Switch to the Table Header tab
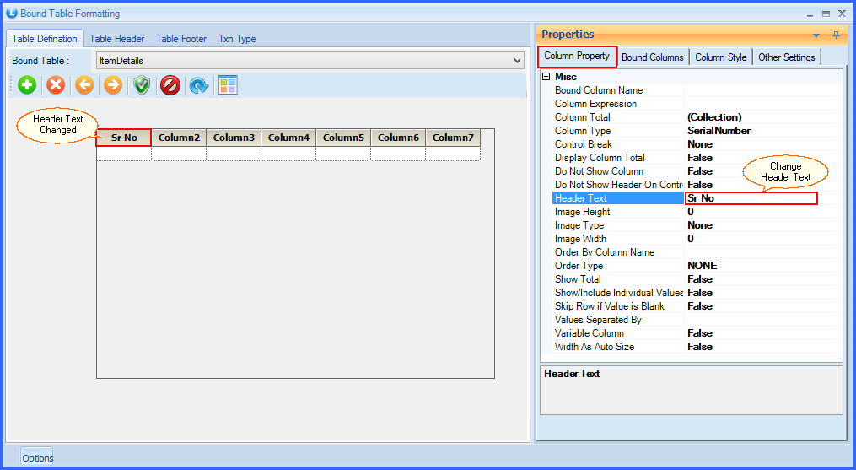 [x=116, y=39]
